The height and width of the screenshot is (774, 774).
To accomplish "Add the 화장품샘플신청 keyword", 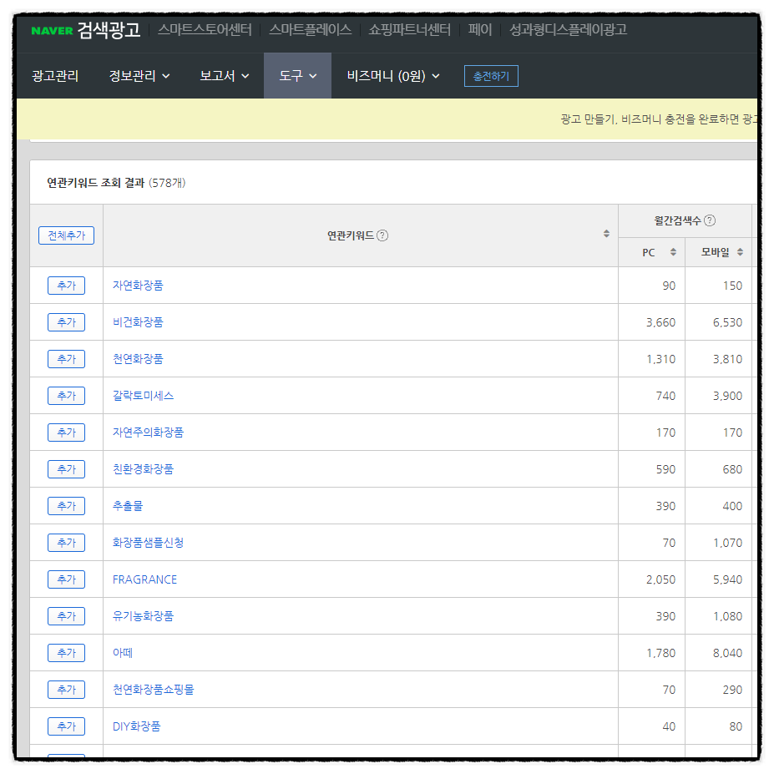I will 66,543.
